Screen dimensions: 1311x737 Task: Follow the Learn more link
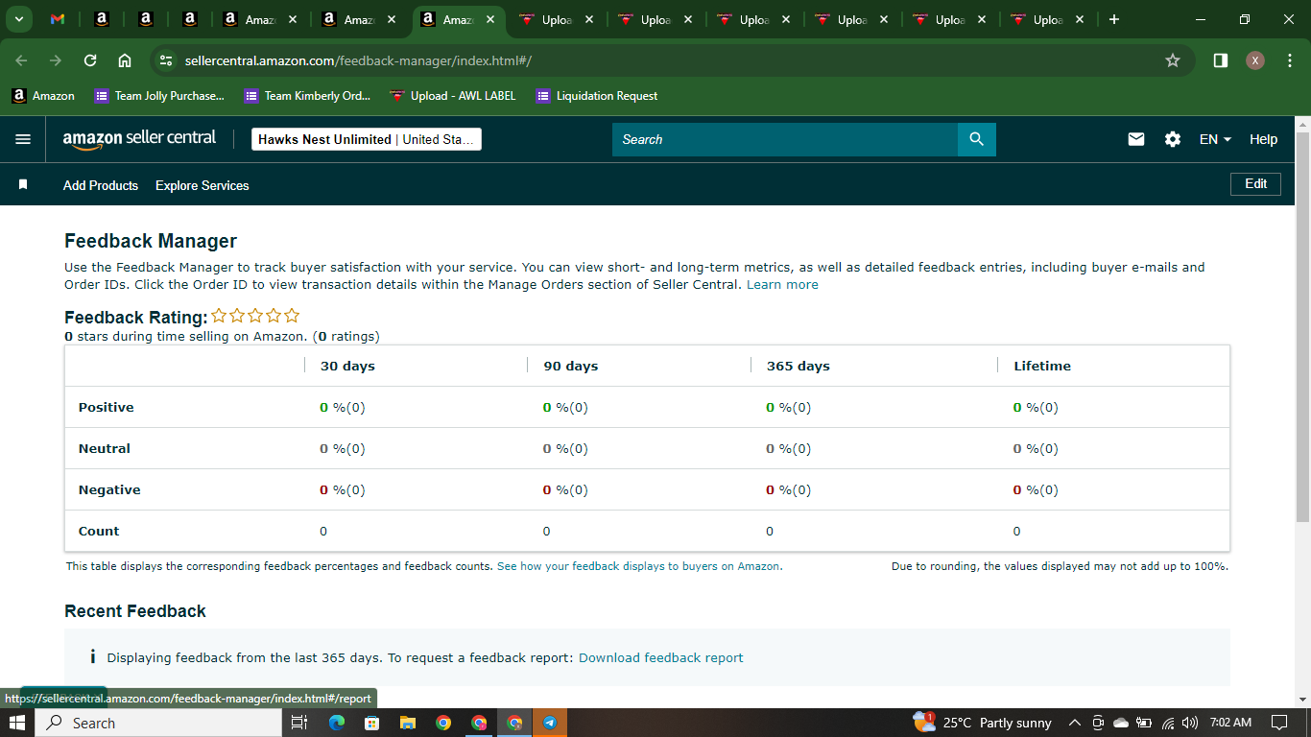tap(782, 285)
